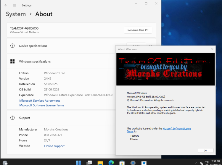Screen dimensions: 222x165
Task: Open Microsoft Software License Terms link in Settings
Action: pos(42,105)
